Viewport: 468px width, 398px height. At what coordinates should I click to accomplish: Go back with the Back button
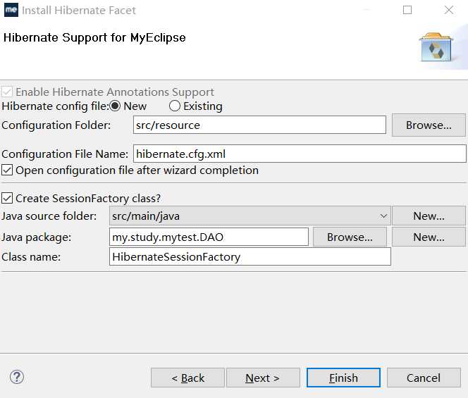point(187,378)
